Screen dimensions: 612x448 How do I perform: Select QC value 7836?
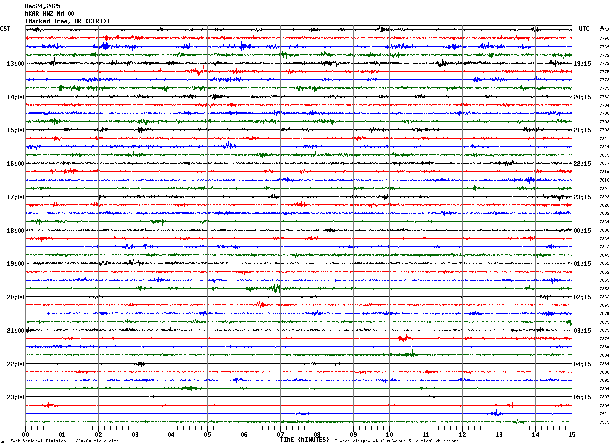pyautogui.click(x=604, y=231)
